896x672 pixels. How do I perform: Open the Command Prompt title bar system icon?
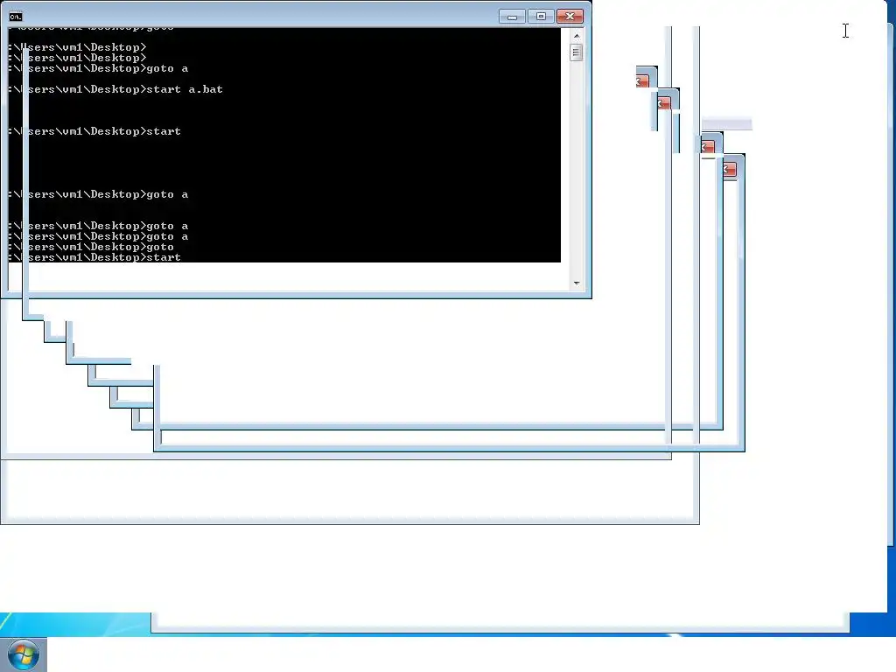[x=16, y=17]
